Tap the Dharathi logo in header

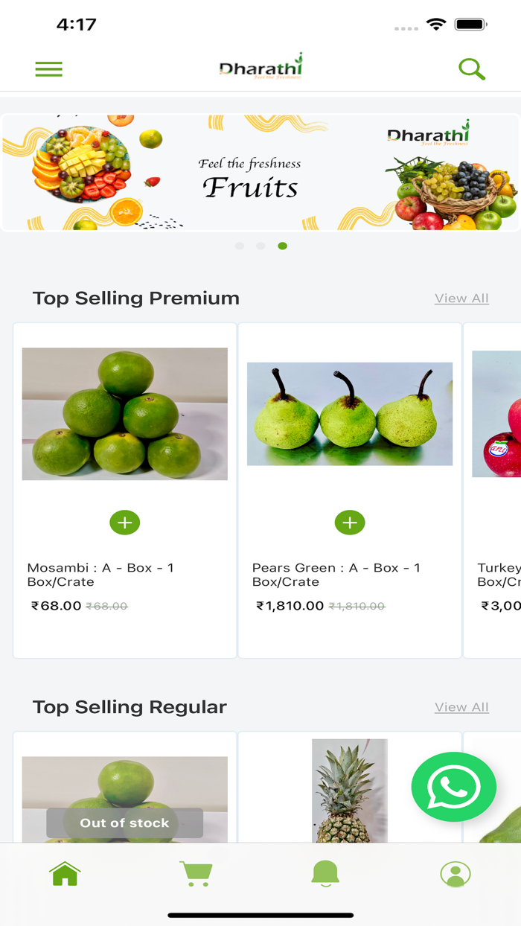coord(260,67)
